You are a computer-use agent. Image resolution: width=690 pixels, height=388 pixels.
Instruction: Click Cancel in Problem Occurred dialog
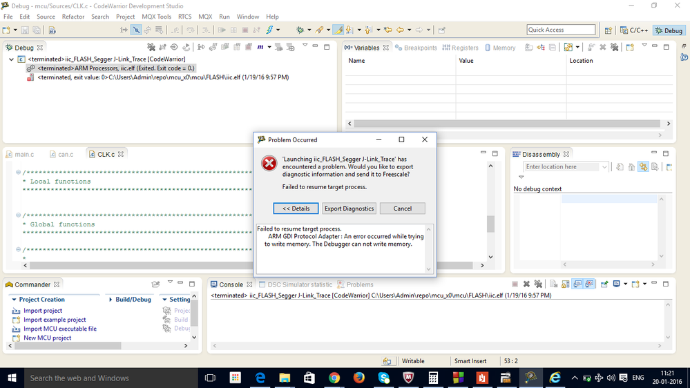click(x=402, y=208)
